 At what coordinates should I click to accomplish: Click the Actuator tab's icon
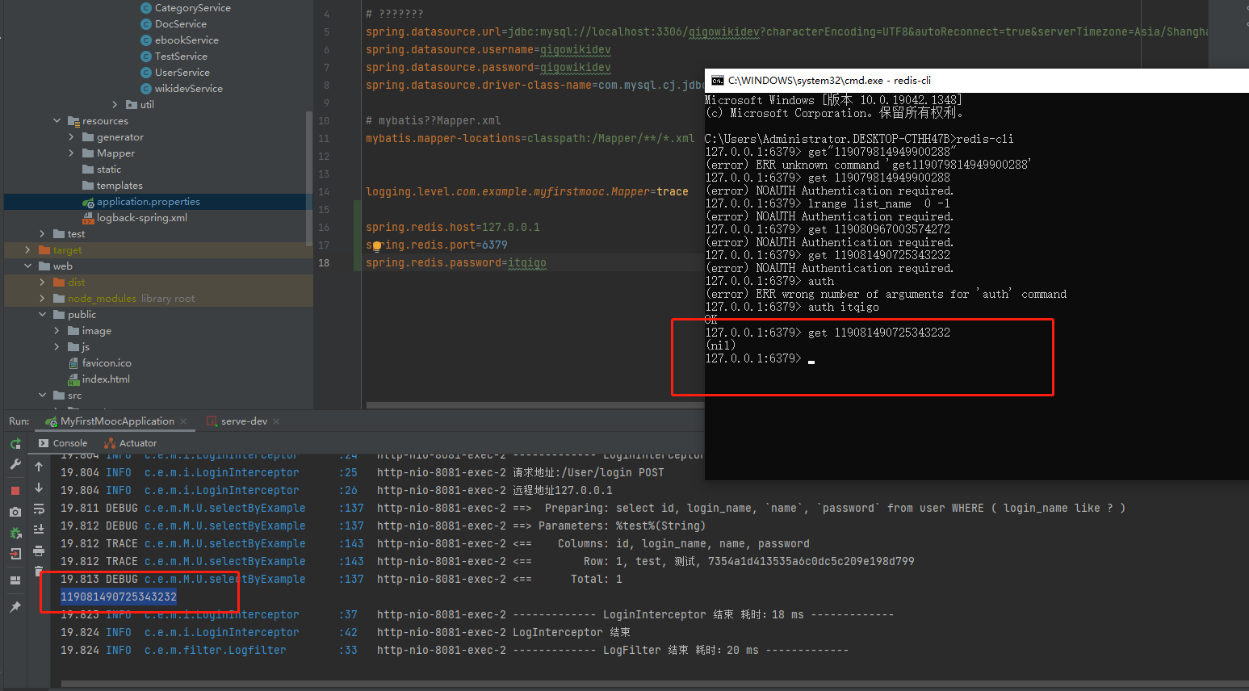tap(110, 443)
